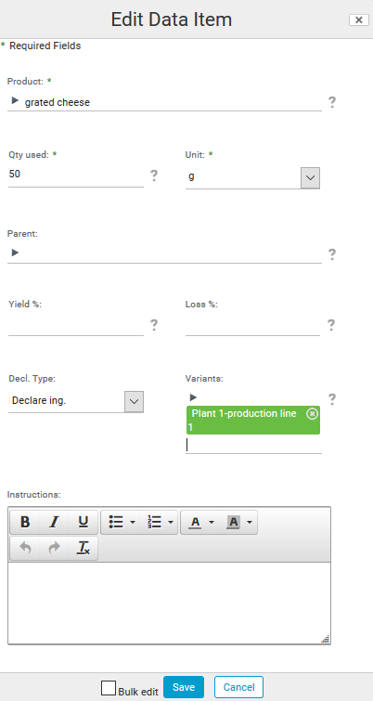
Task: Click into the Yield % input field
Action: [x=76, y=325]
